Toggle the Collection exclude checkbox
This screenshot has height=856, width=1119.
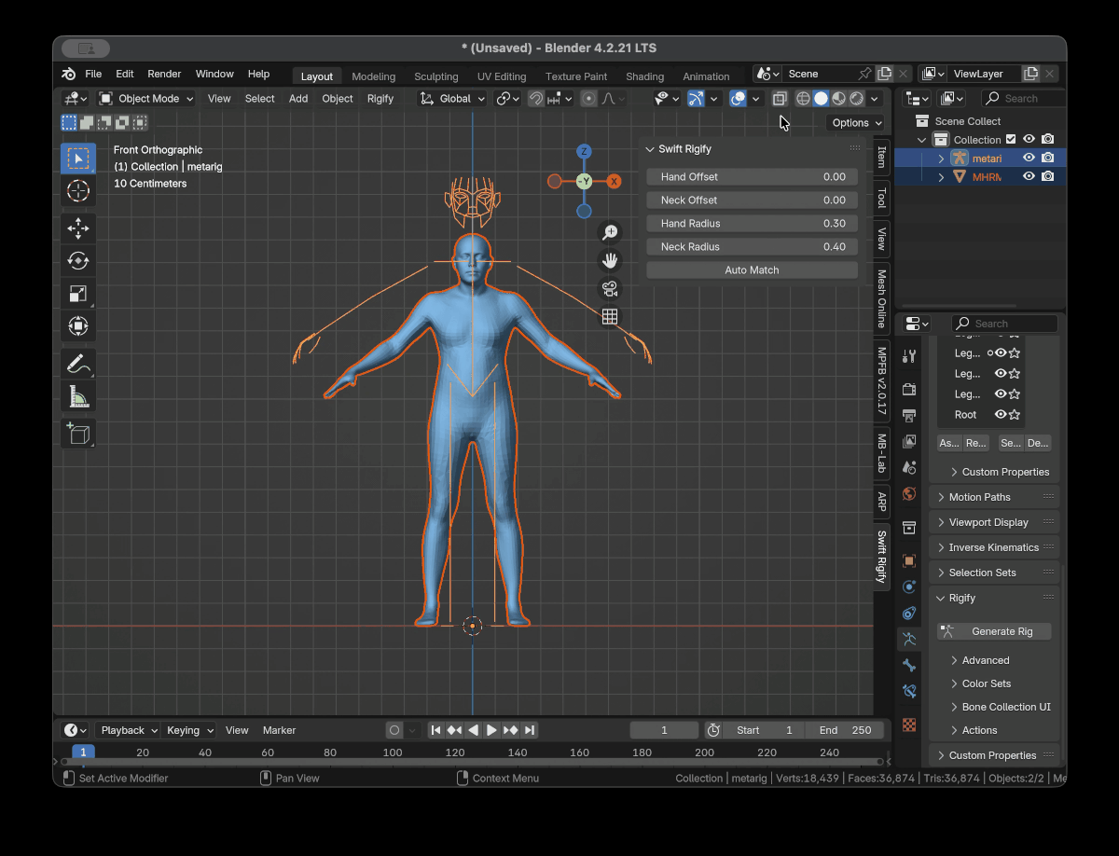(x=1011, y=140)
